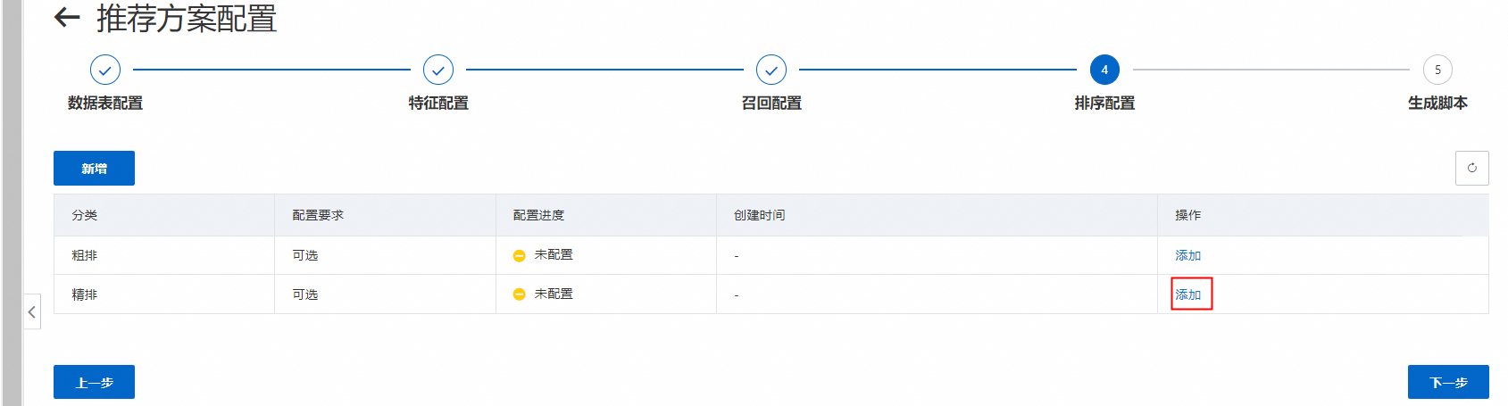Click the 数据表配置 step label
The height and width of the screenshot is (406, 1508).
105,104
